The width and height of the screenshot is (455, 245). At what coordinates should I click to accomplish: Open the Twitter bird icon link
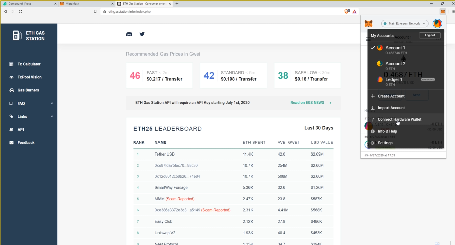point(142,34)
